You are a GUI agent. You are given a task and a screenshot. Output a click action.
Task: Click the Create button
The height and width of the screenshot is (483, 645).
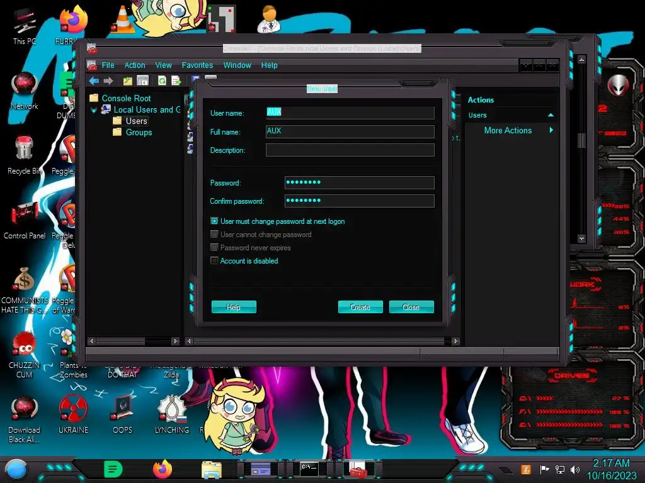pyautogui.click(x=360, y=307)
